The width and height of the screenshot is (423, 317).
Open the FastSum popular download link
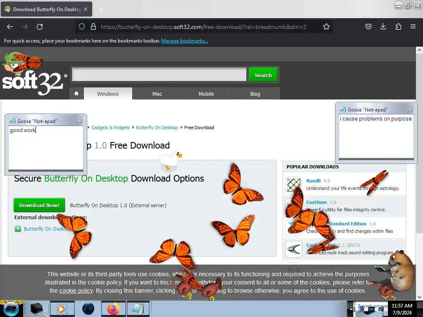(316, 202)
